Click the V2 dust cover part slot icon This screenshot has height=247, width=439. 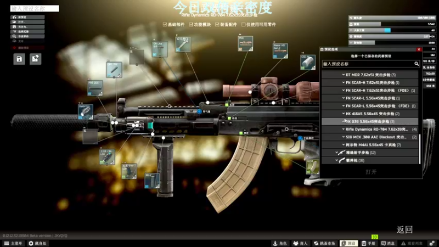click(x=183, y=44)
